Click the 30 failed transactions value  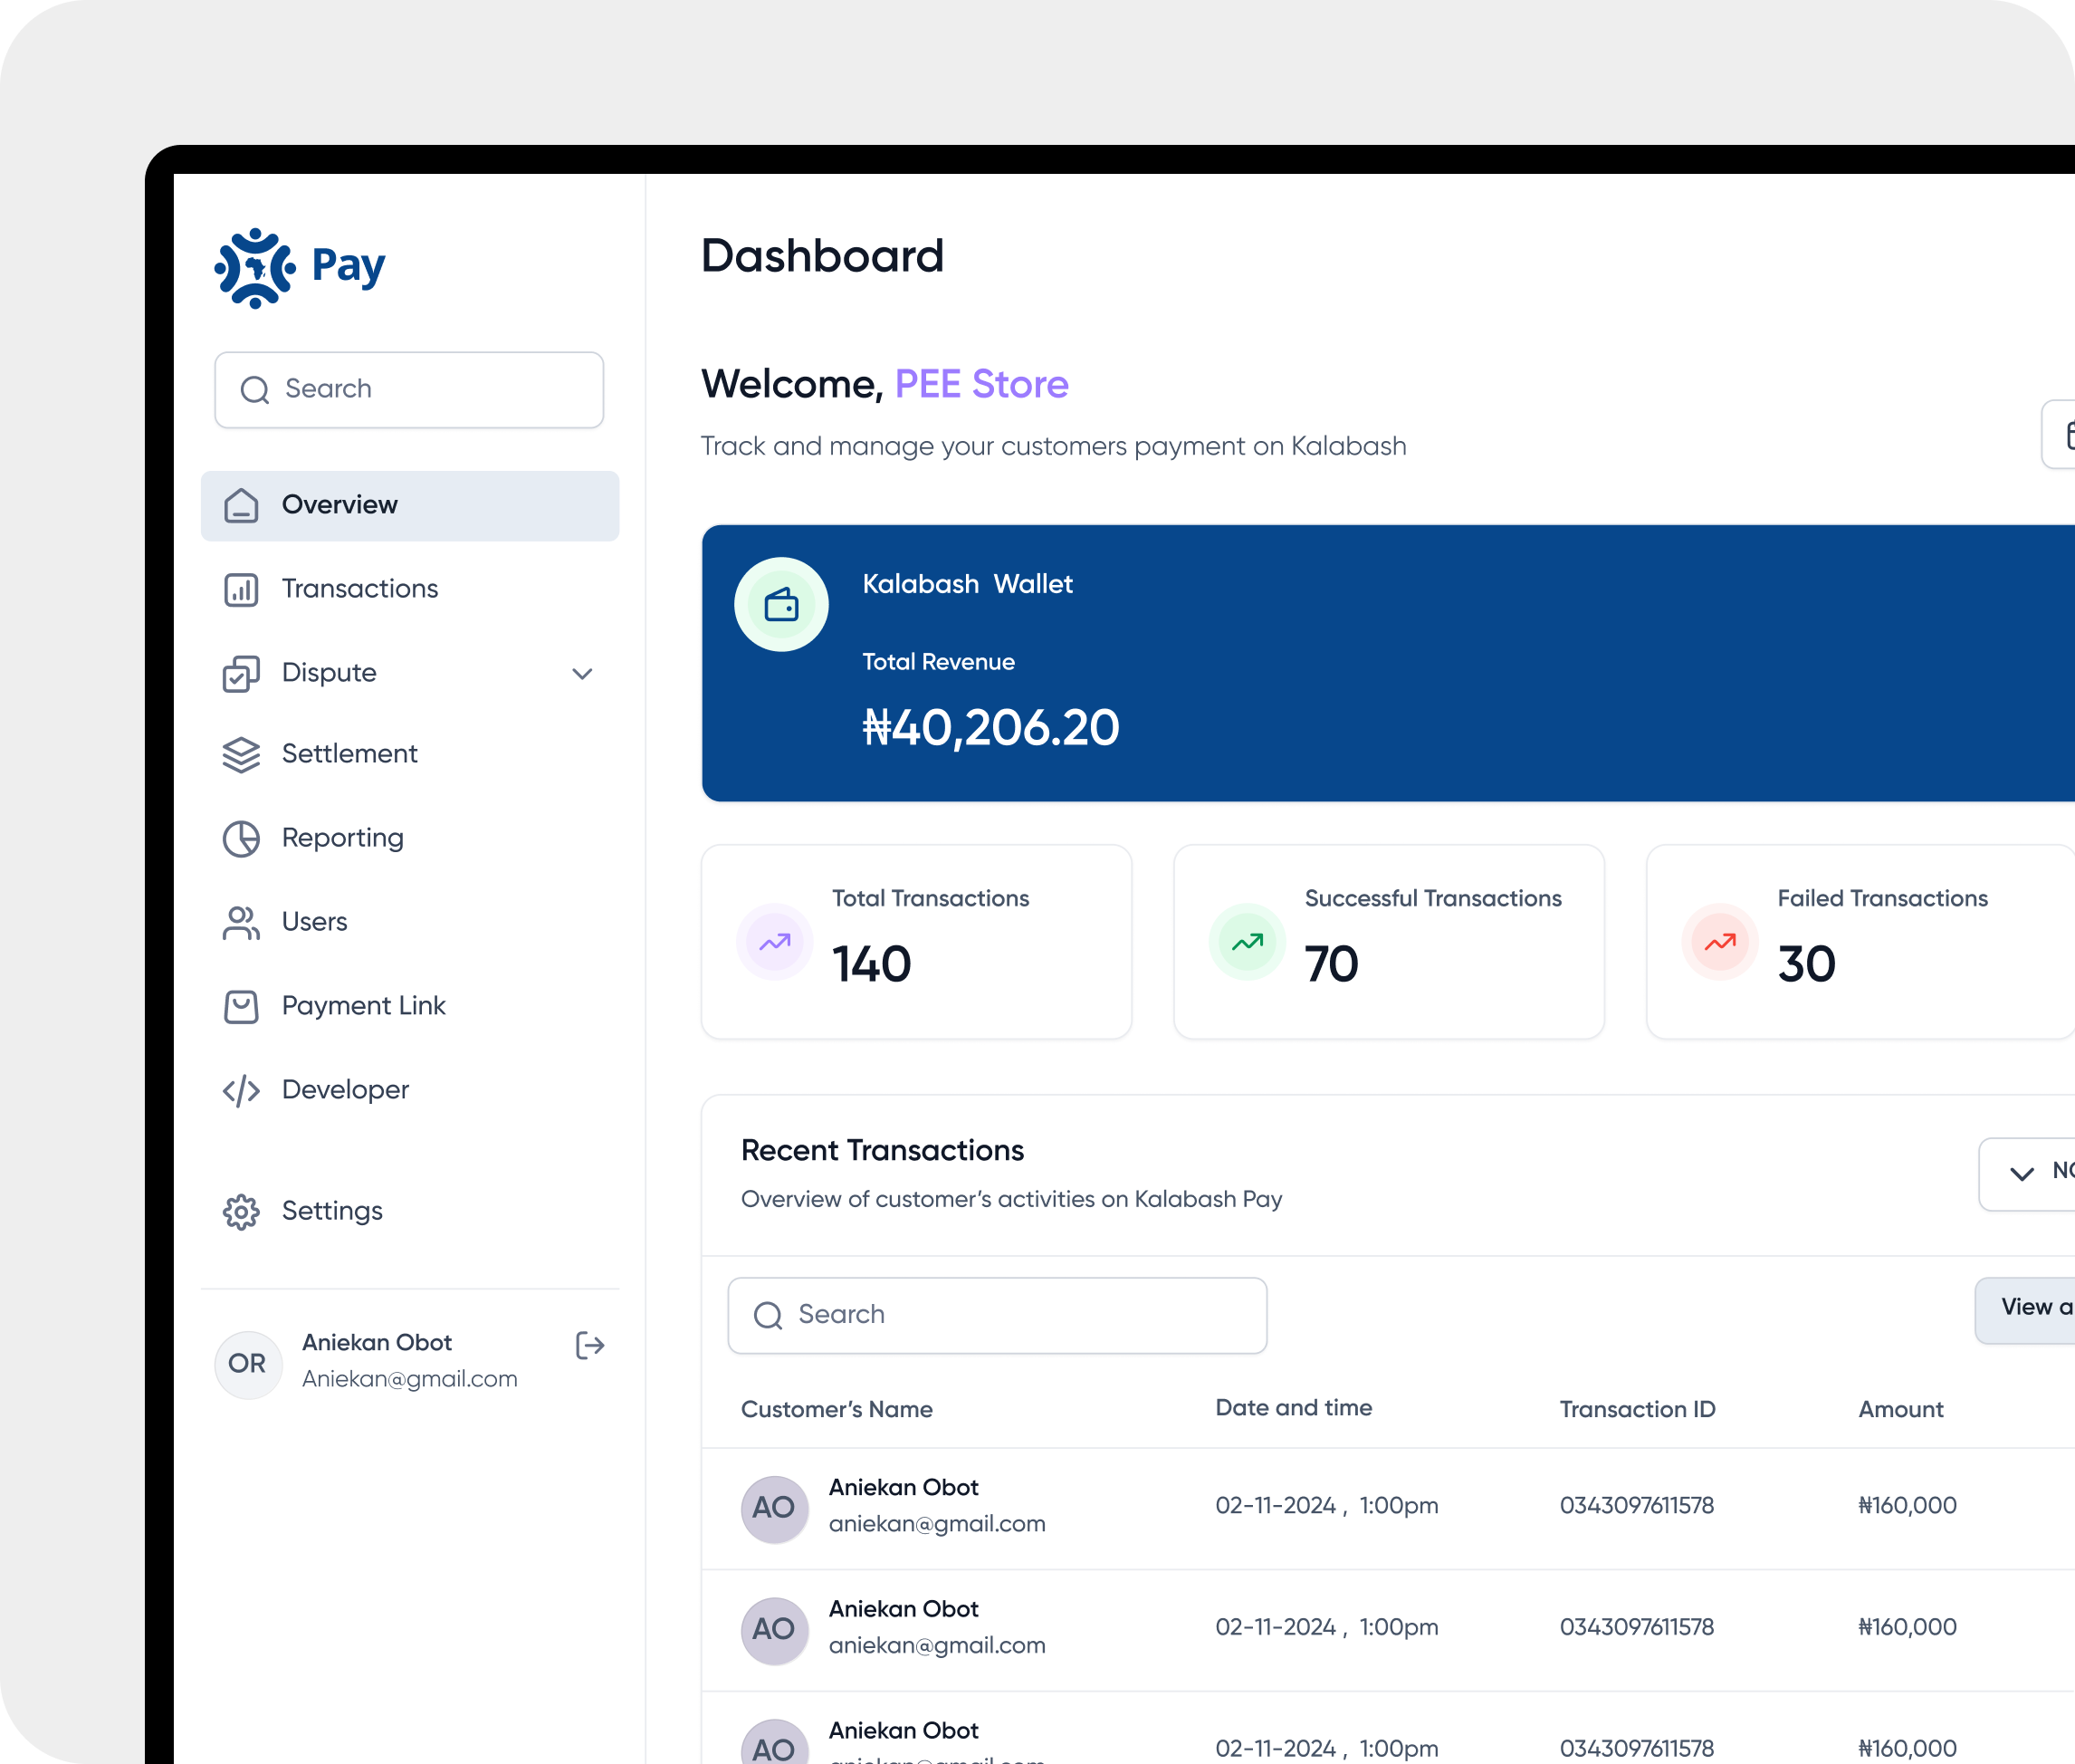1806,965
